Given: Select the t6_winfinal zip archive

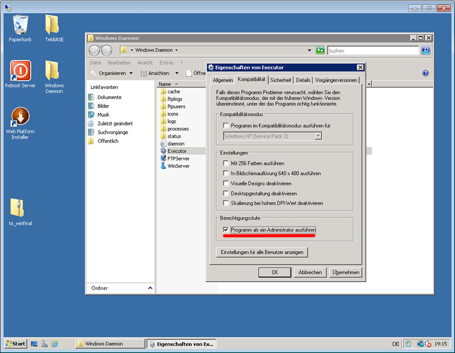Looking at the screenshot, I should pos(20,212).
